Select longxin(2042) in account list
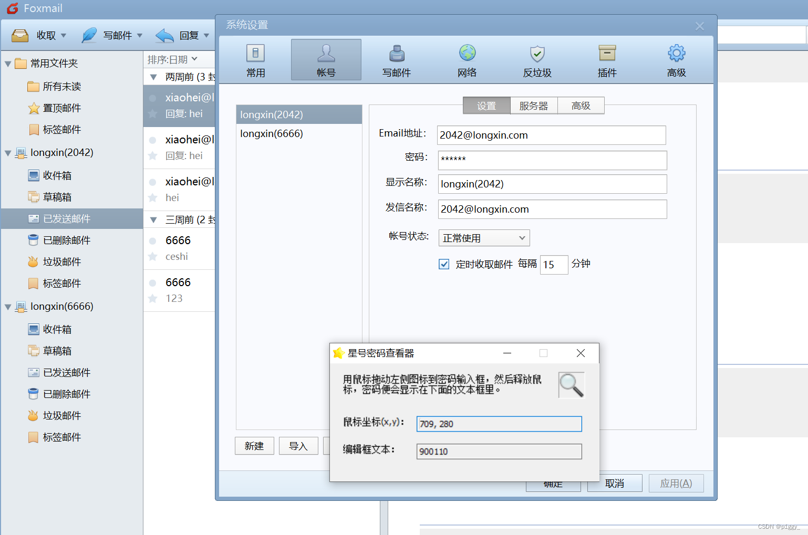 point(299,114)
